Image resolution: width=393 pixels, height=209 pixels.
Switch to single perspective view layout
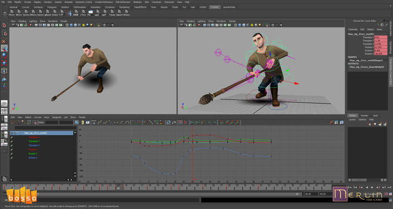tap(4, 103)
